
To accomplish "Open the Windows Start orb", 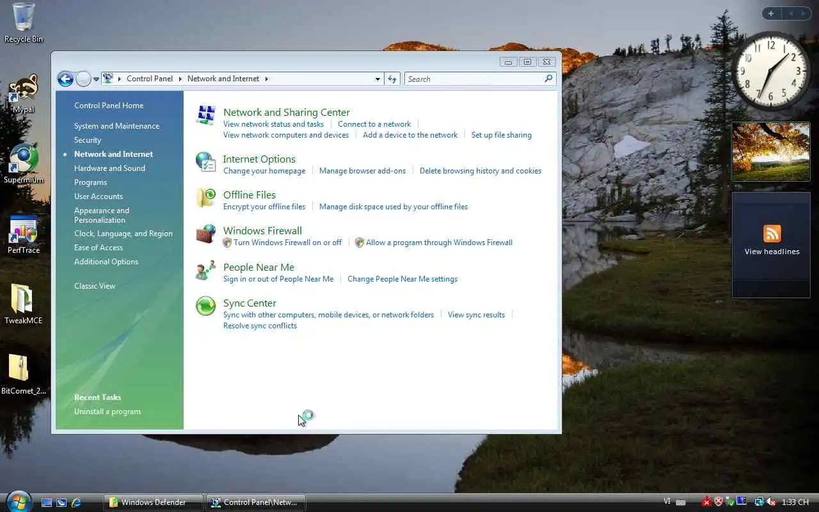I will click(x=18, y=501).
